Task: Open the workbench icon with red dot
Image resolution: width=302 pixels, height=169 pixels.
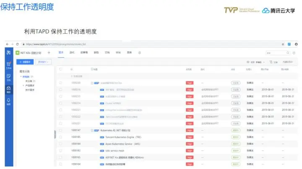Action: click(x=9, y=65)
